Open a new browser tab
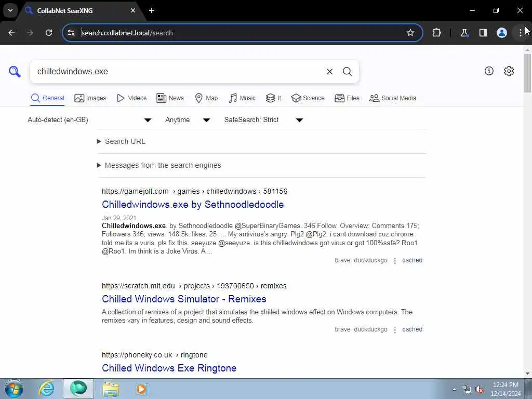 [152, 10]
